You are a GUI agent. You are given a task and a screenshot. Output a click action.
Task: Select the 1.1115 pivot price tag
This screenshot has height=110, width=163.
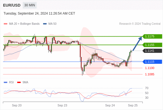(x=152, y=62)
